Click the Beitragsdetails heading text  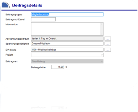tap(27, 5)
